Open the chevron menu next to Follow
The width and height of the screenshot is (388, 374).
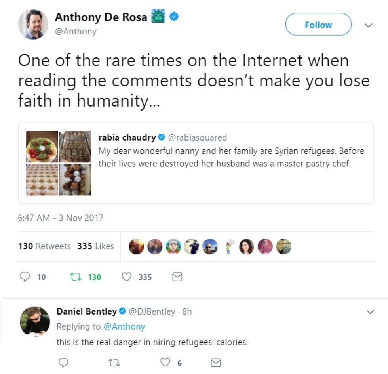(369, 25)
